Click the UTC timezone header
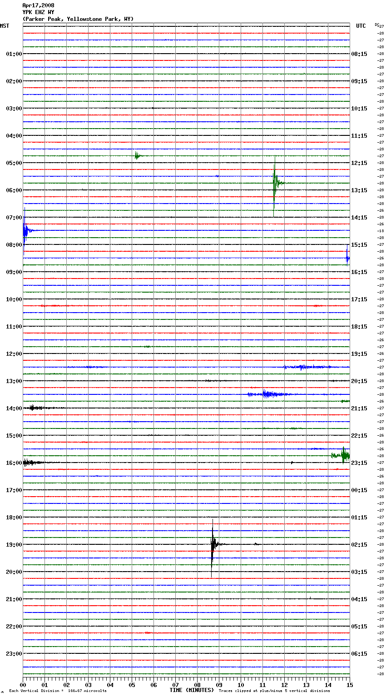This screenshot has height=697, width=386. pyautogui.click(x=361, y=26)
